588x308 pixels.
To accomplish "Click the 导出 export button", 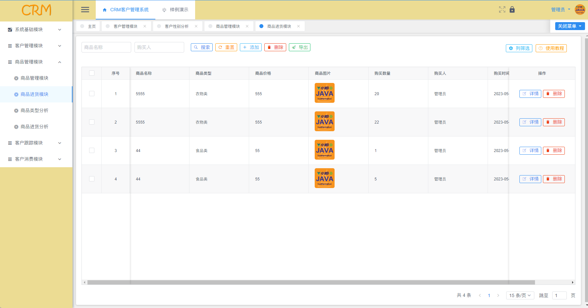I will tap(299, 47).
